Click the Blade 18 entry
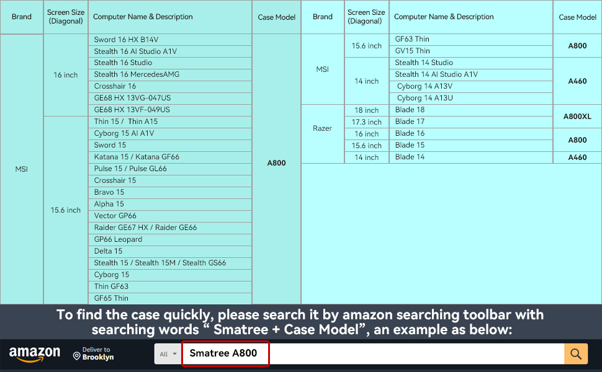Image resolution: width=602 pixels, height=372 pixels. pos(470,110)
